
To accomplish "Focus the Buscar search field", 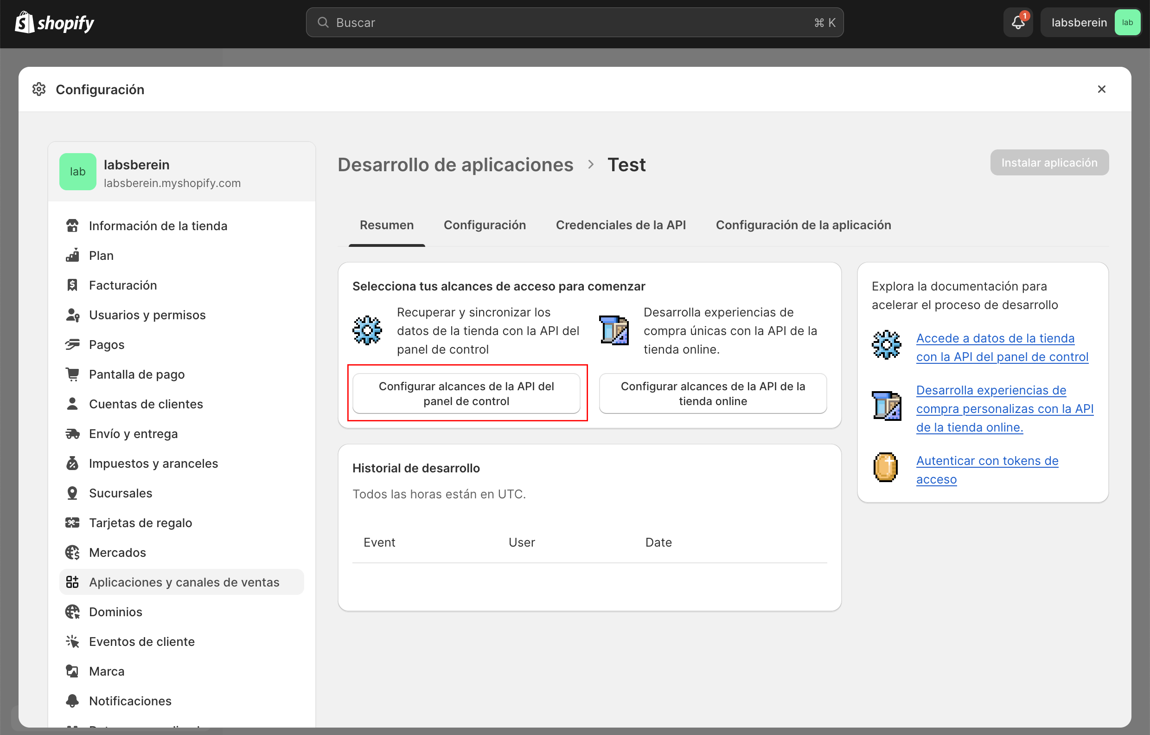I will click(x=574, y=22).
